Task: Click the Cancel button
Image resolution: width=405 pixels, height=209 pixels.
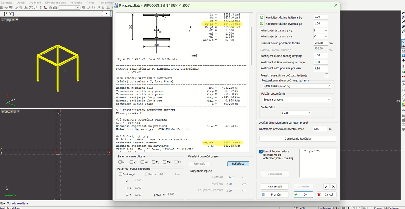Action: tap(326, 194)
